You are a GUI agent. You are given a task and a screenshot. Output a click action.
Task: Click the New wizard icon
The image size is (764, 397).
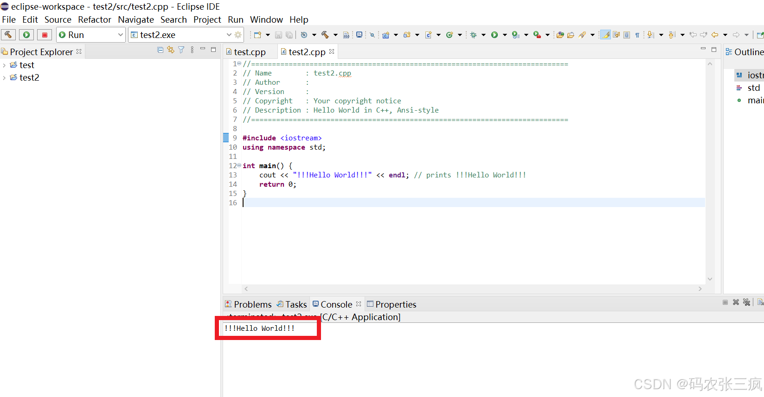click(257, 35)
